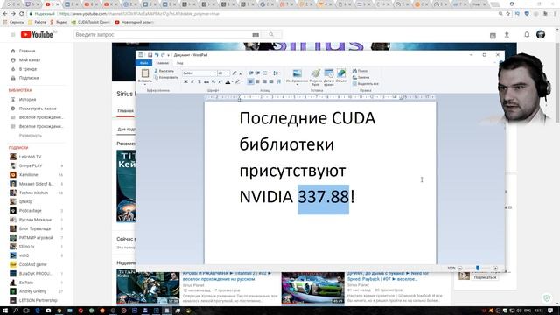This screenshot has width=560, height=315.
Task: Click Копировать copy button in WordPad
Action: [165, 78]
